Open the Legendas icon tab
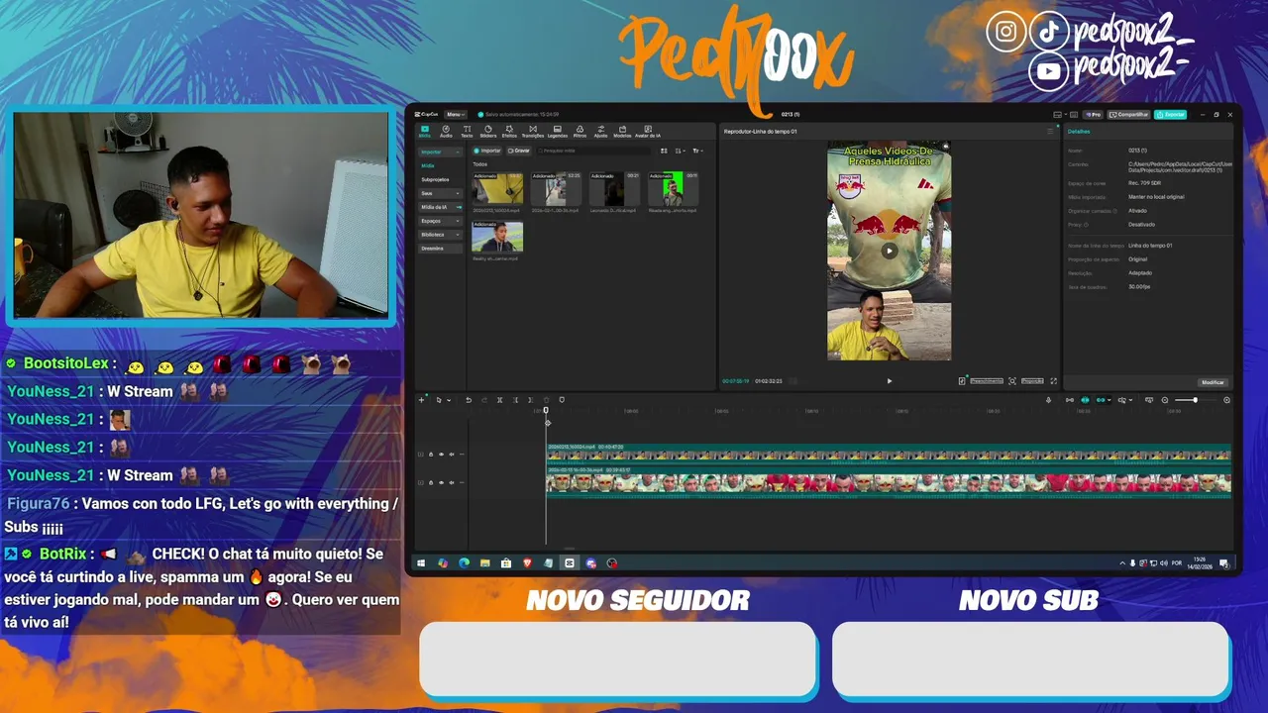 coord(558,131)
